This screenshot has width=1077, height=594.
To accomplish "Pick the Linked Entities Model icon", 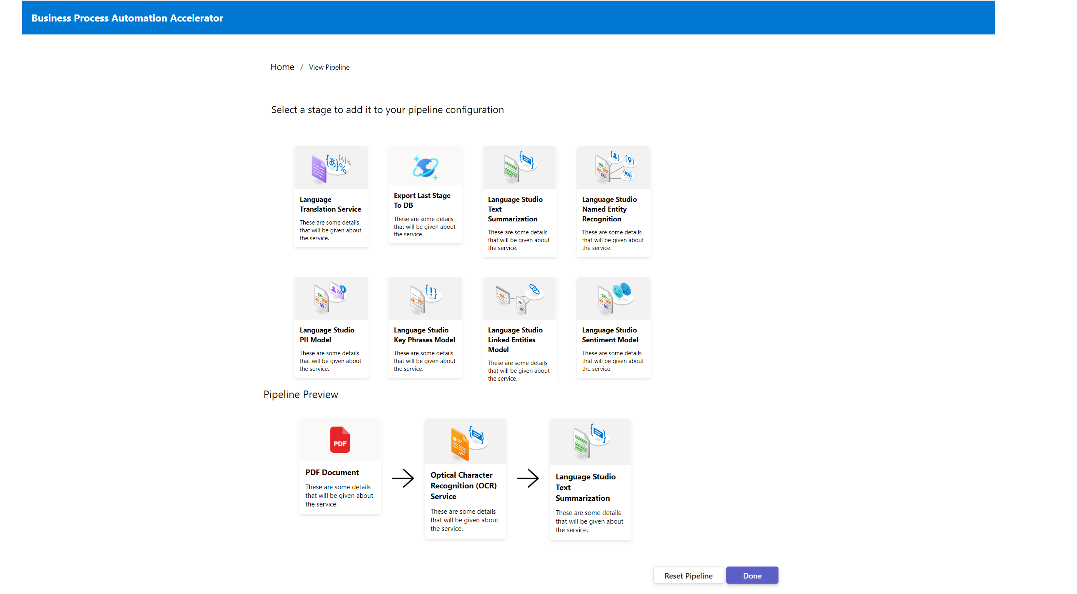I will tap(519, 298).
